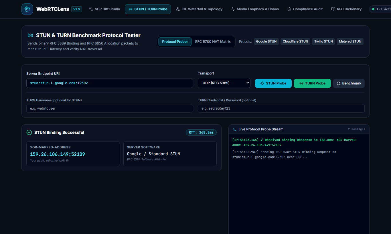Click the TURN Username input field
Screen dimensions: 391x234
click(x=110, y=108)
